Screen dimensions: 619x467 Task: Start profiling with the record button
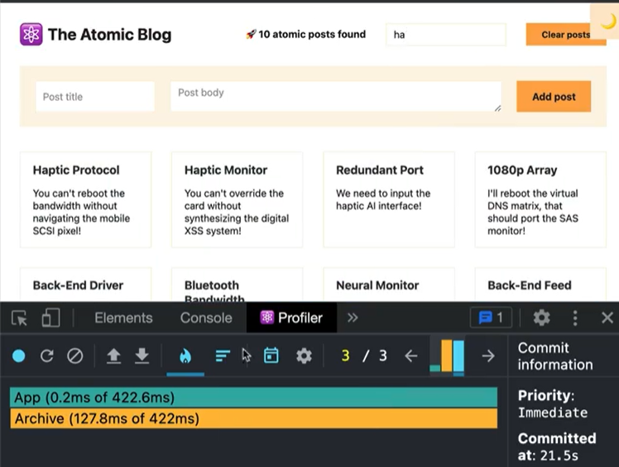pyautogui.click(x=18, y=356)
